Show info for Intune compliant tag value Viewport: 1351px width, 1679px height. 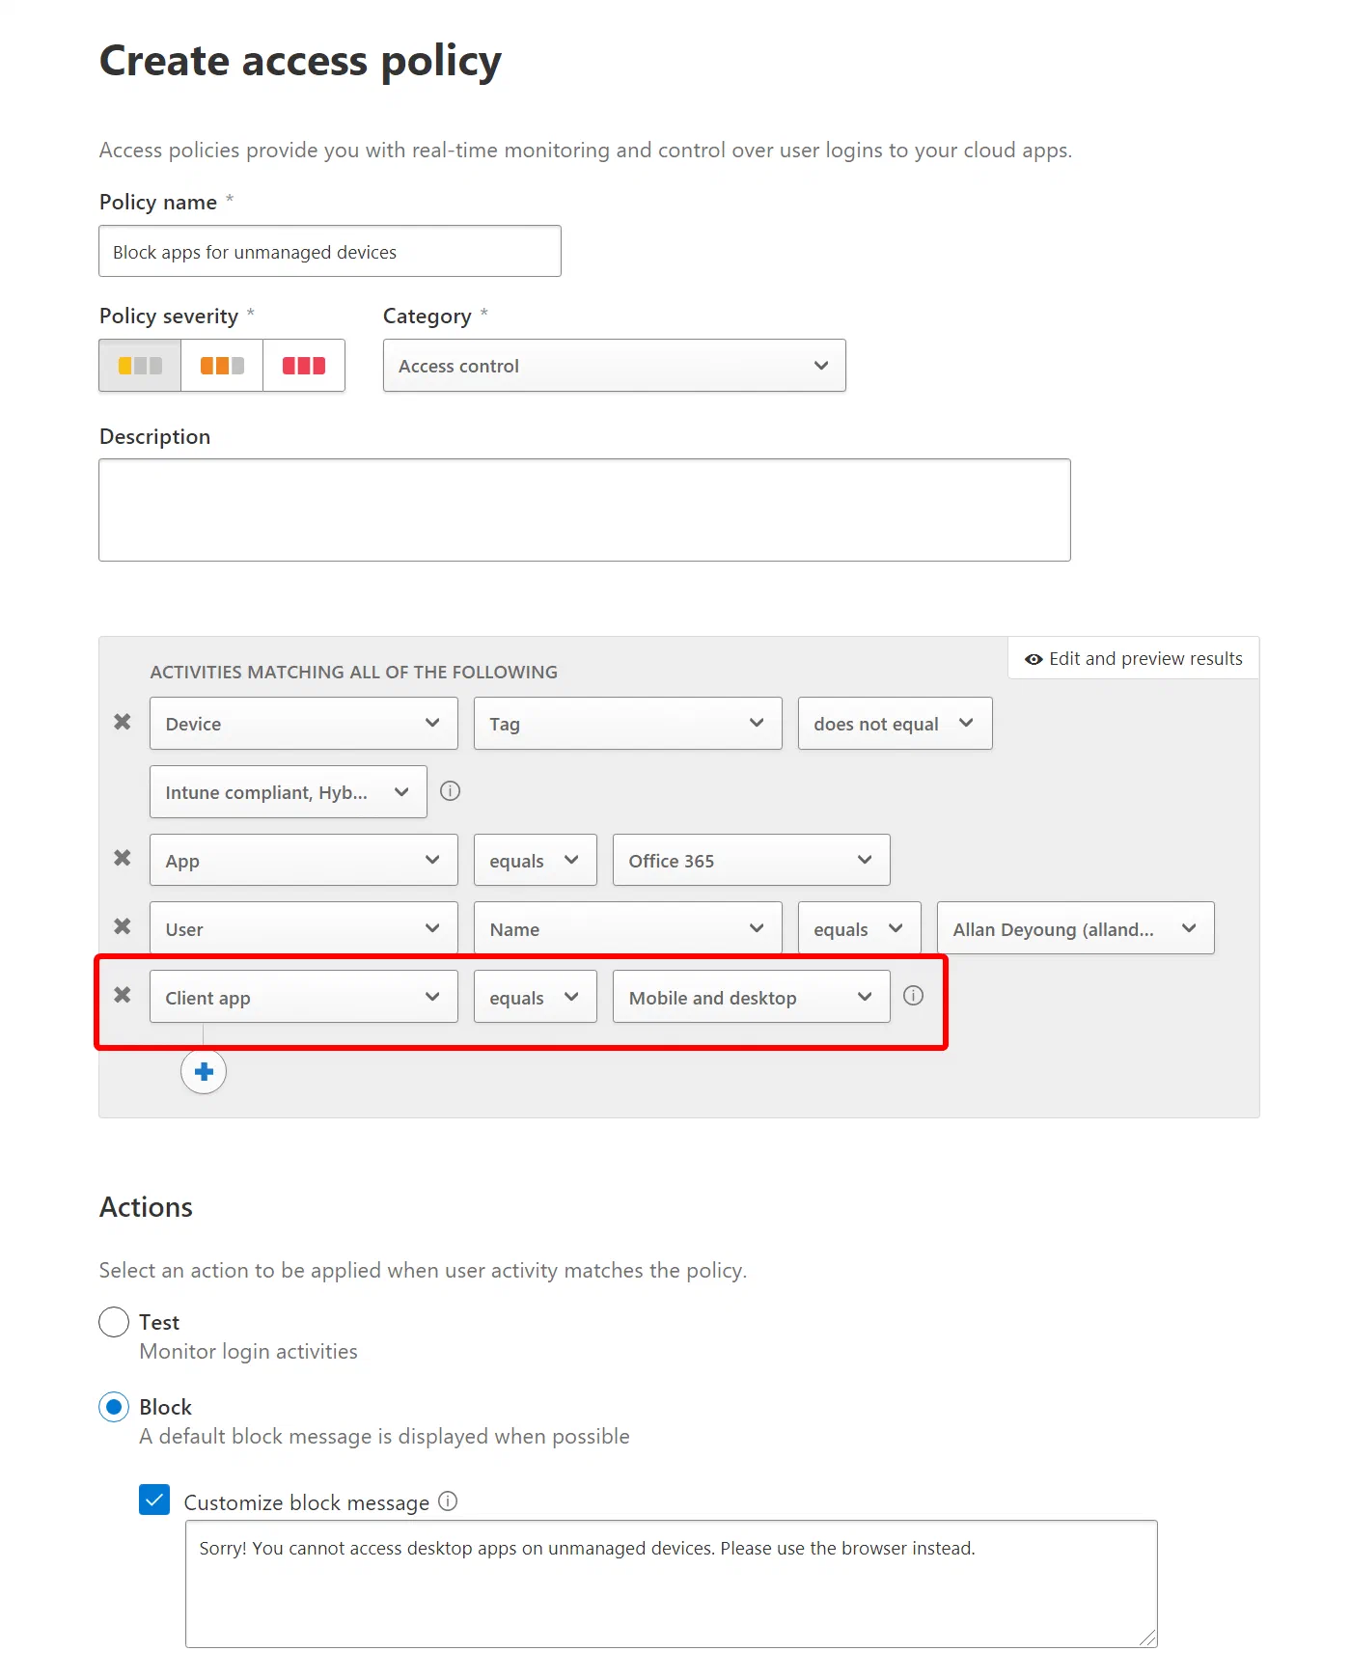pyautogui.click(x=450, y=791)
